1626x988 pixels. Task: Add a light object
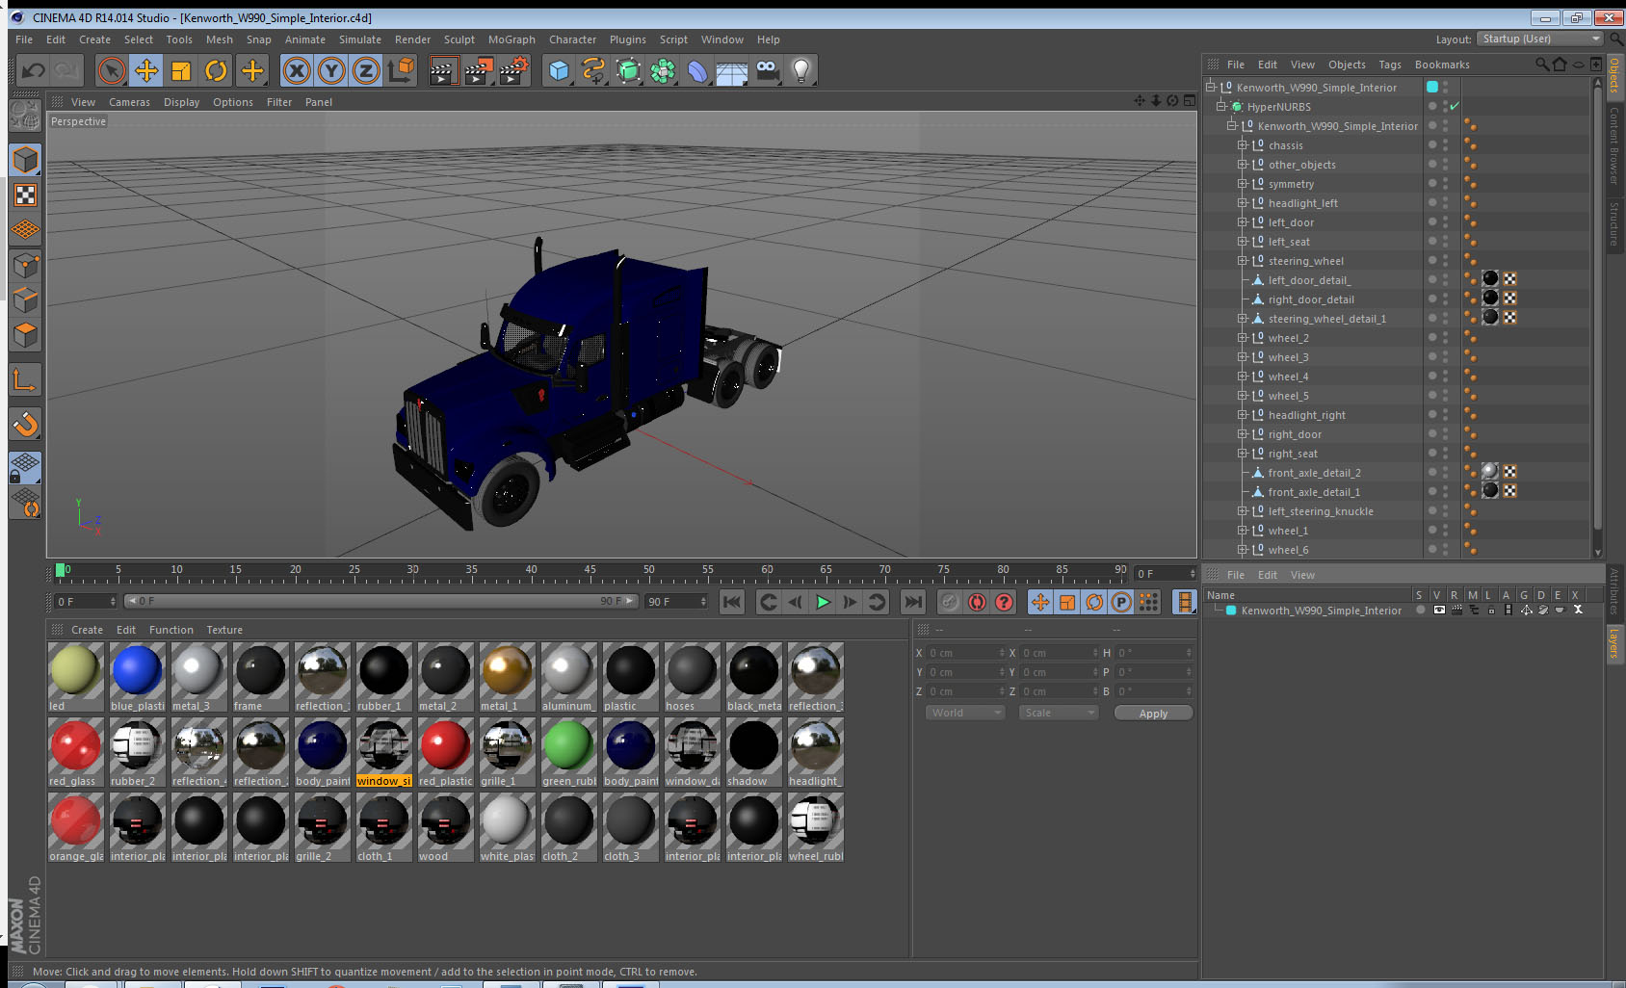click(x=801, y=70)
